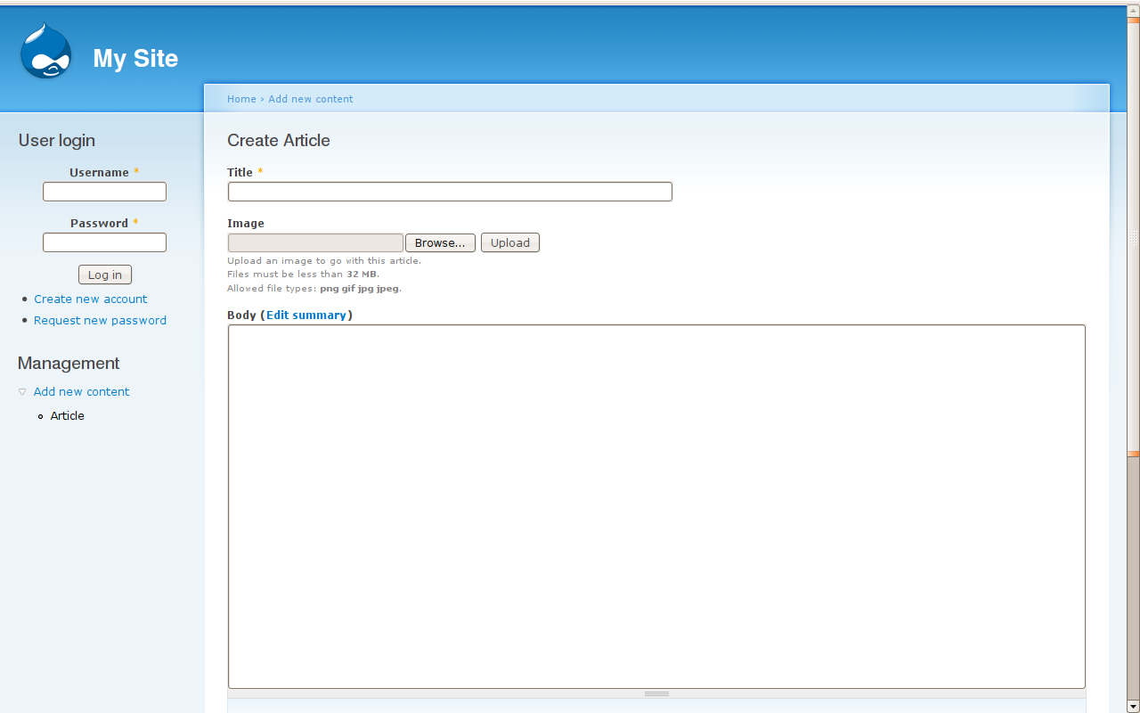Click inside the Password field
This screenshot has width=1140, height=713.
click(104, 242)
